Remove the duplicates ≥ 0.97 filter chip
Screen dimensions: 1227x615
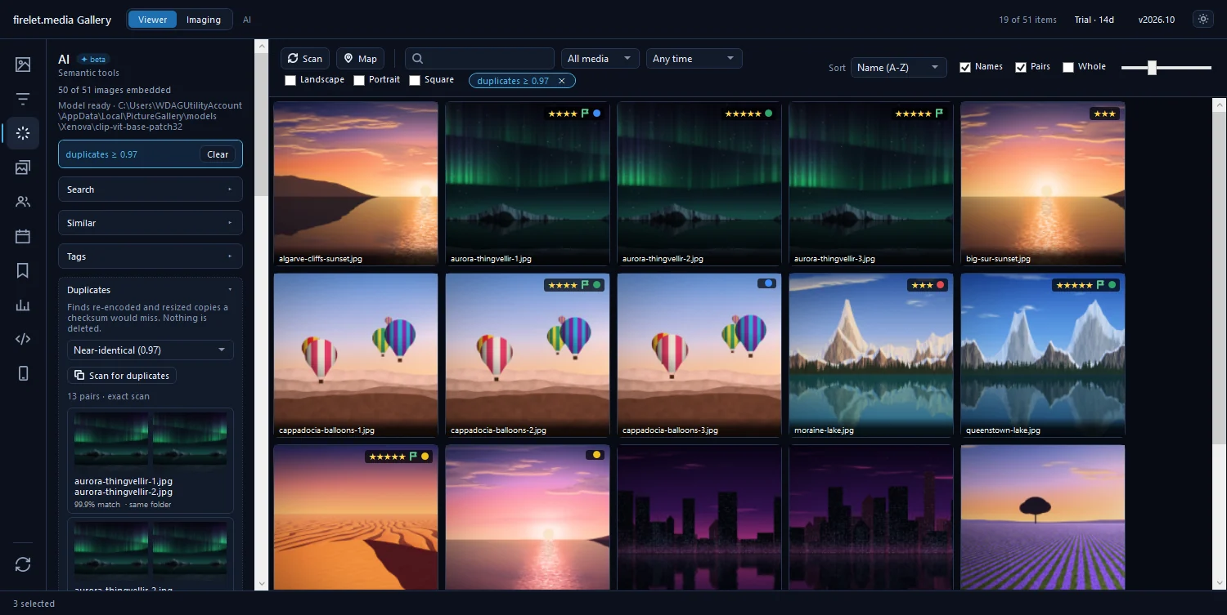[561, 81]
